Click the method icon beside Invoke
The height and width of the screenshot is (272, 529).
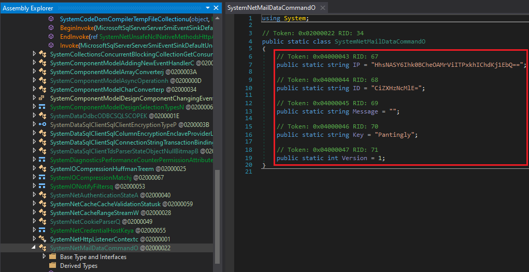point(51,45)
